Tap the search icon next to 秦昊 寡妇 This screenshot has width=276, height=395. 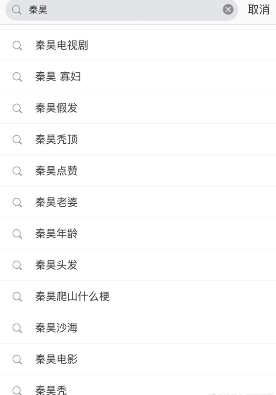tap(17, 77)
